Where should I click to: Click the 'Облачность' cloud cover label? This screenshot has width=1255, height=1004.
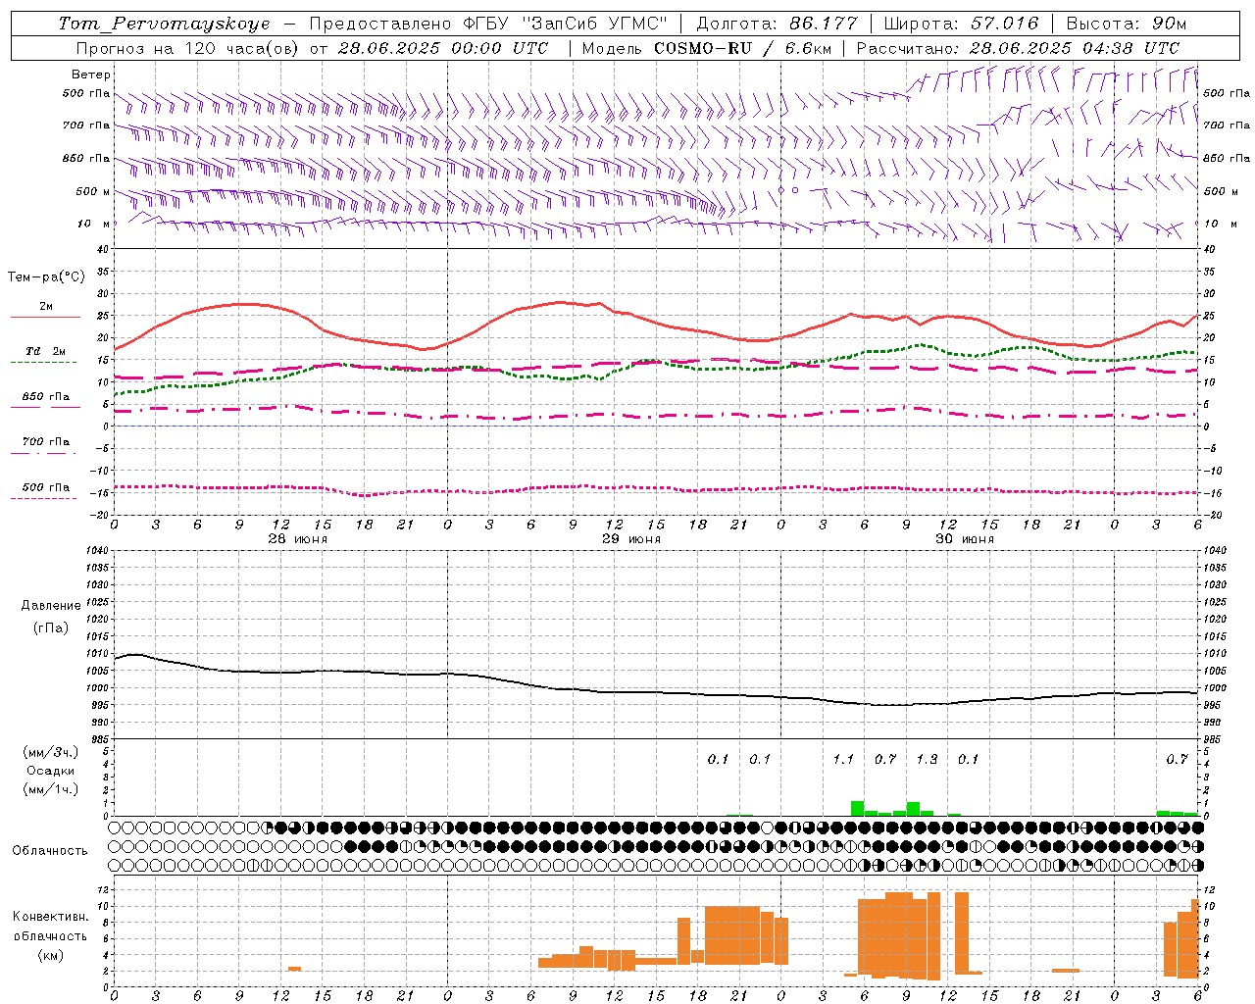point(50,851)
